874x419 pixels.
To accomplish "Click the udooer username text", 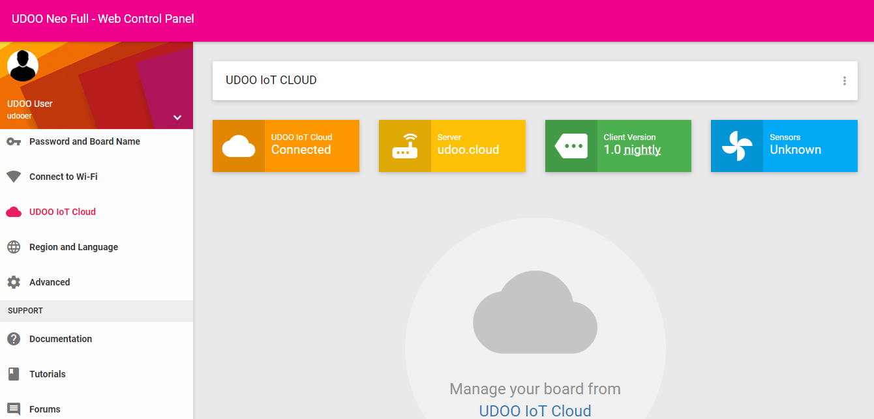I will (19, 116).
